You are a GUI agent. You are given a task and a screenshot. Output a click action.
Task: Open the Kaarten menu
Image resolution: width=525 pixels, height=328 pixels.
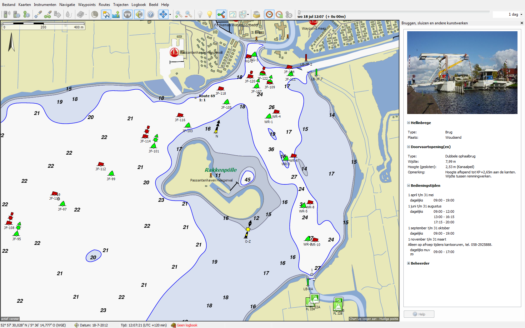25,5
